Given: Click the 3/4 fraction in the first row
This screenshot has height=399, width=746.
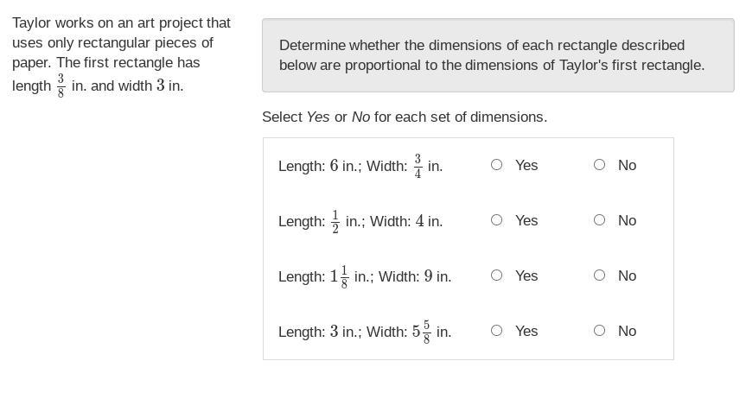Looking at the screenshot, I should pos(418,166).
